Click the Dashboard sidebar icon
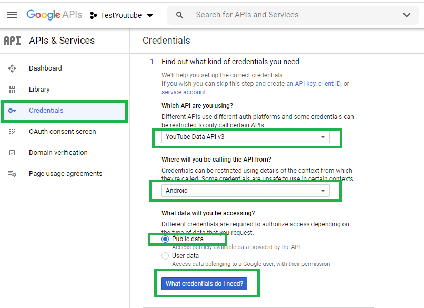Screen dimensions: 424x308 point(12,68)
